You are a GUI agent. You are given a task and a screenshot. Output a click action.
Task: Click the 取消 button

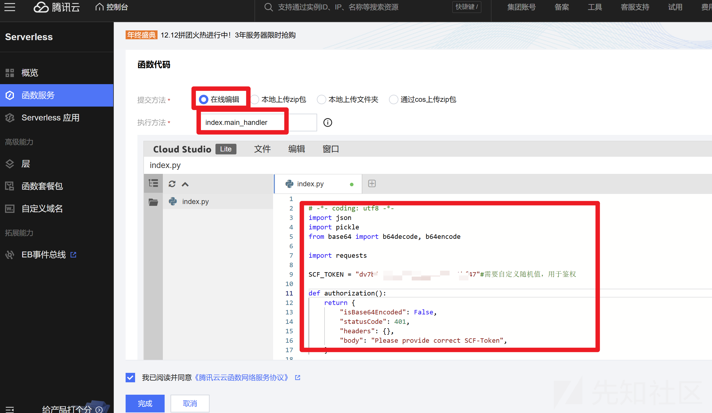click(190, 403)
